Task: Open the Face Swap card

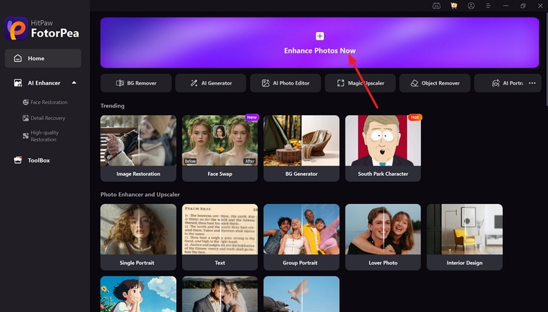Action: [x=220, y=148]
